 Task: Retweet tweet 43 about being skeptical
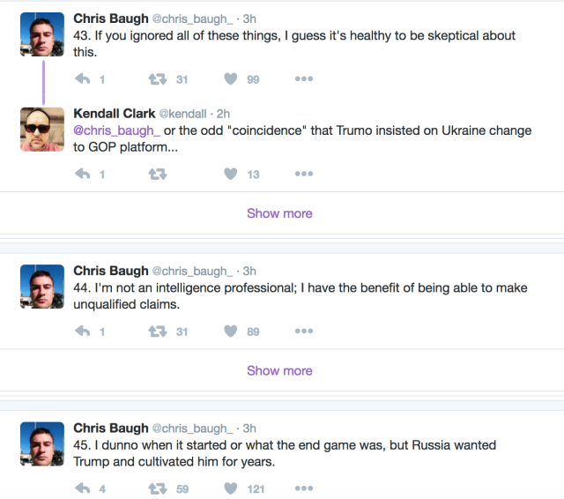(x=158, y=79)
